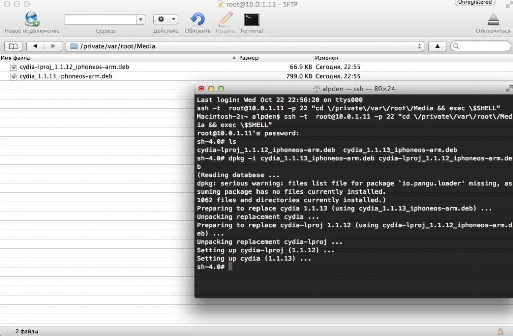Click 'Сегодня, 22:55' for cydia_1.1.13 row

[338, 76]
